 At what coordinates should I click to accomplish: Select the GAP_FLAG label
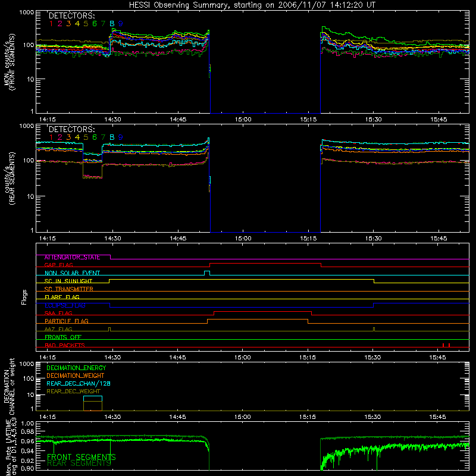[x=58, y=265]
